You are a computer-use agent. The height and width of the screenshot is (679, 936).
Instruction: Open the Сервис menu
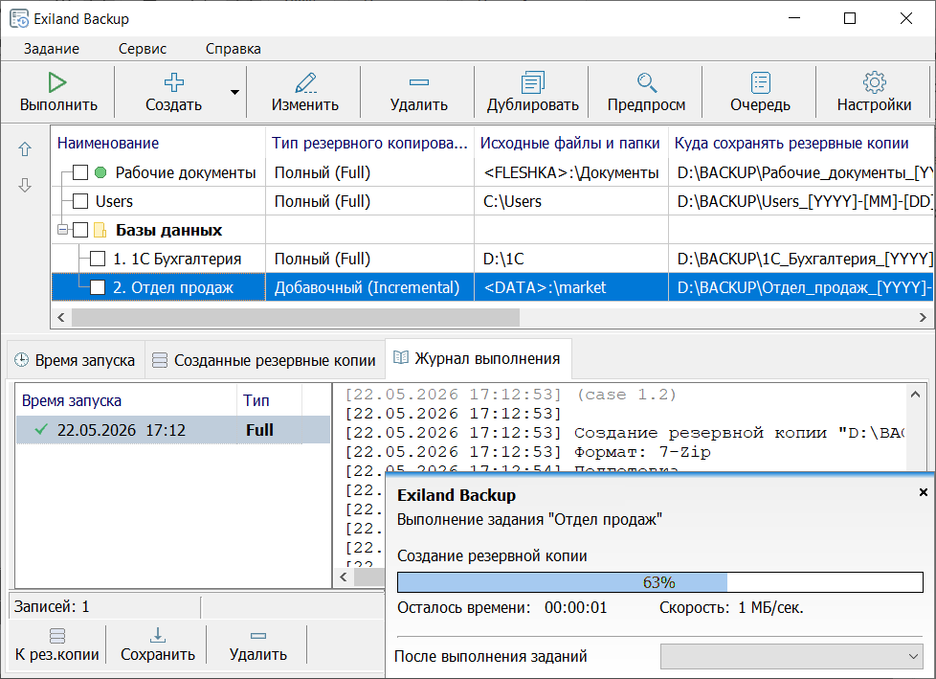tap(142, 49)
